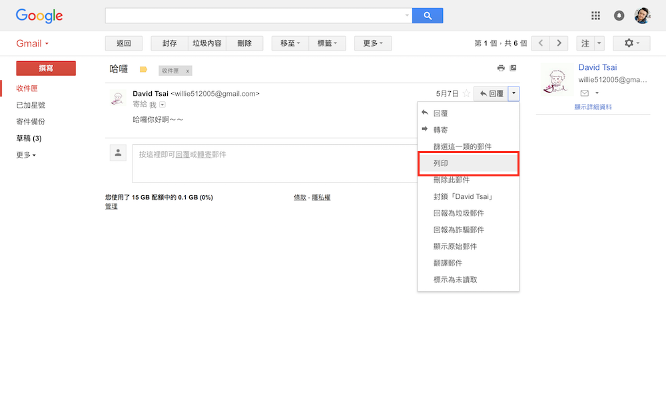Remove the 收件匣 label with x
The image size is (666, 396).
(187, 71)
